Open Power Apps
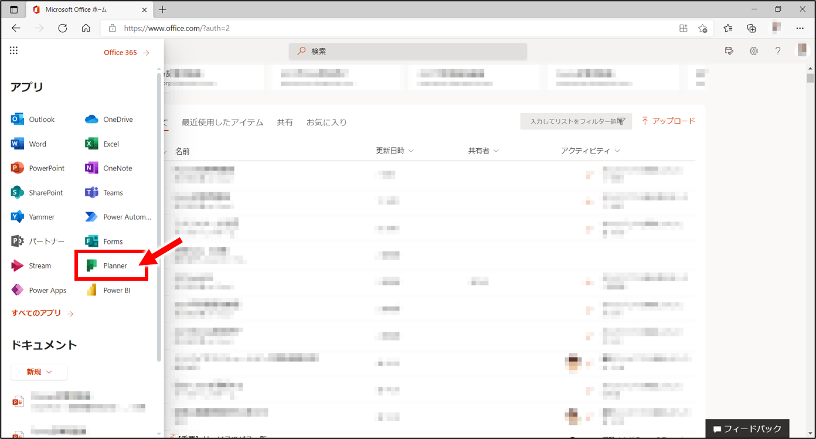This screenshot has width=816, height=439. pyautogui.click(x=39, y=290)
